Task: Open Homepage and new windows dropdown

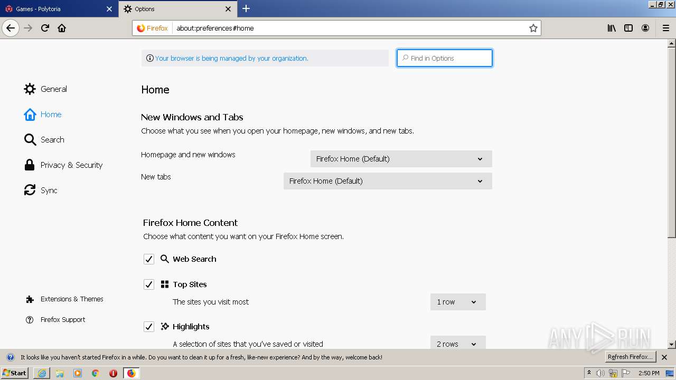Action: coord(401,159)
